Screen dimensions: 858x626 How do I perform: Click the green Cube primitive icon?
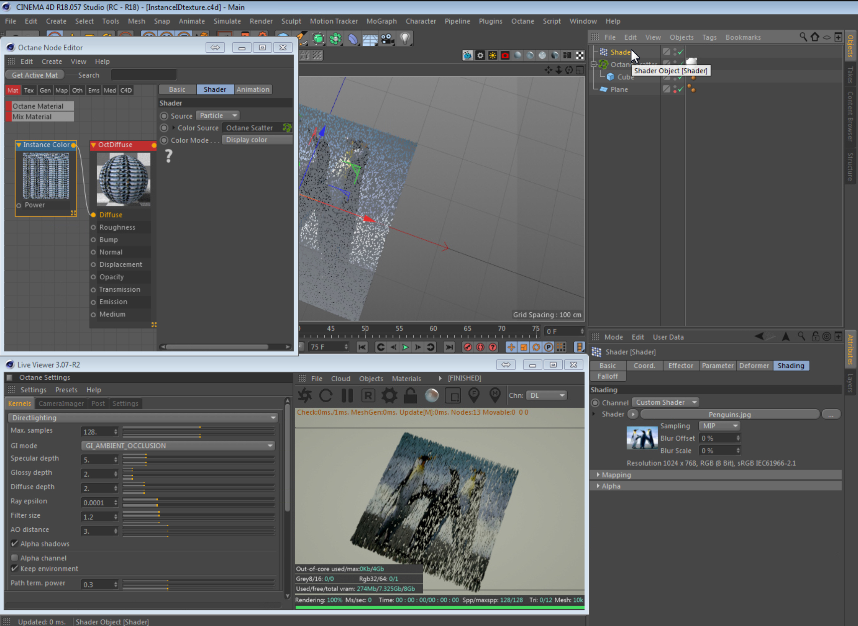coord(318,39)
